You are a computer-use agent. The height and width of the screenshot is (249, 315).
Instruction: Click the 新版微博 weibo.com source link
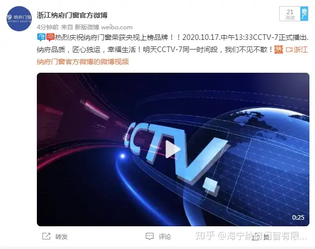pyautogui.click(x=103, y=27)
